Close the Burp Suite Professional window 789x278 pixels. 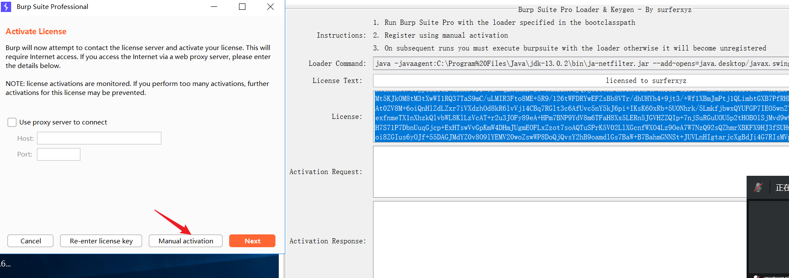(x=270, y=7)
